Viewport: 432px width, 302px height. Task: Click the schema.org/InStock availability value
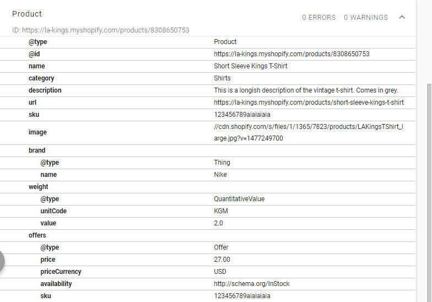point(251,283)
